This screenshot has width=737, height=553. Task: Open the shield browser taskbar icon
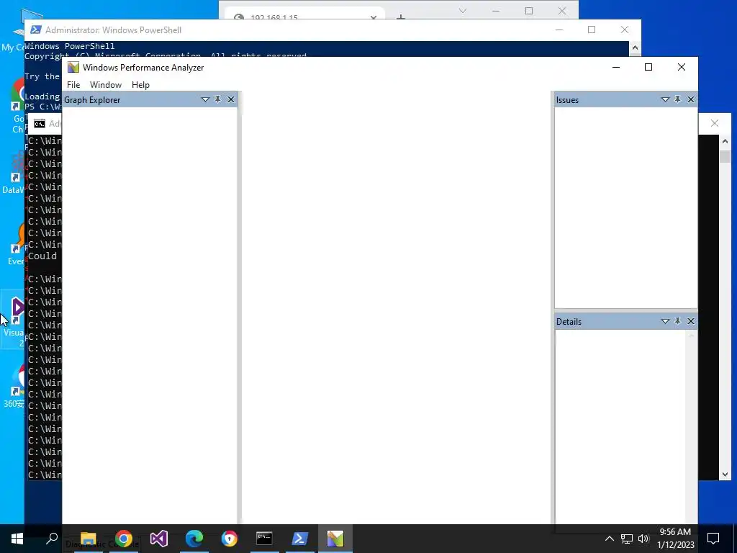[230, 539]
